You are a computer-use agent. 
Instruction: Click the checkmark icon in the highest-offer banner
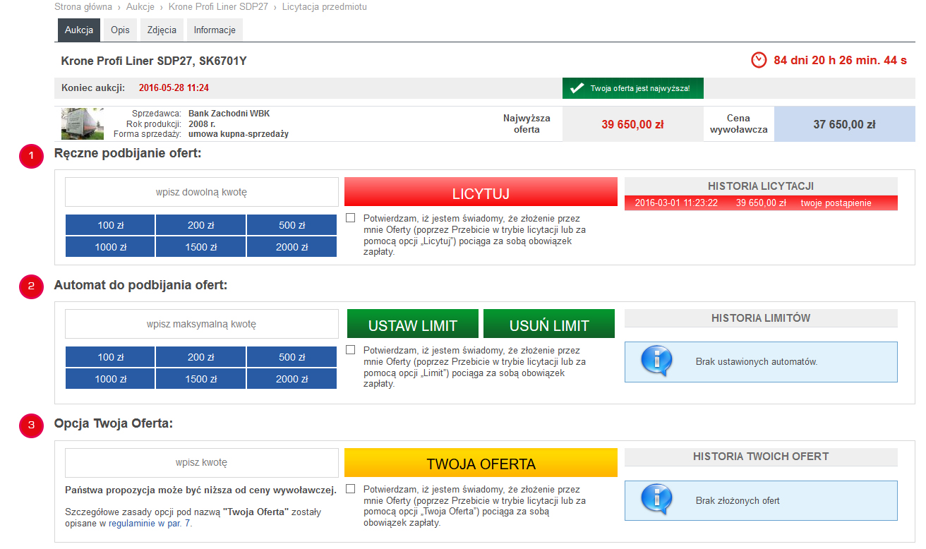point(577,88)
